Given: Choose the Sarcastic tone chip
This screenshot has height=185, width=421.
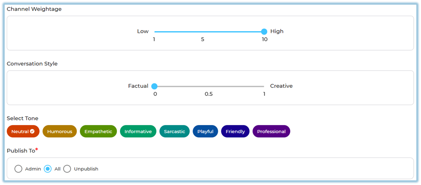Looking at the screenshot, I should pyautogui.click(x=174, y=131).
